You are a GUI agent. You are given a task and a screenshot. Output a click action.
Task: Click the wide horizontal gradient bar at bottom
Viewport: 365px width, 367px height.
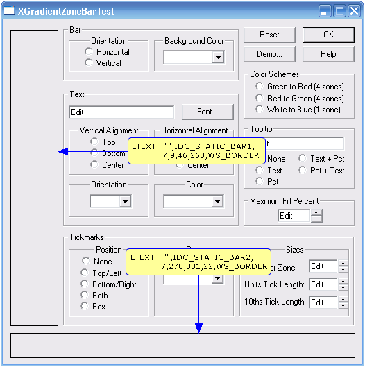pos(182,345)
